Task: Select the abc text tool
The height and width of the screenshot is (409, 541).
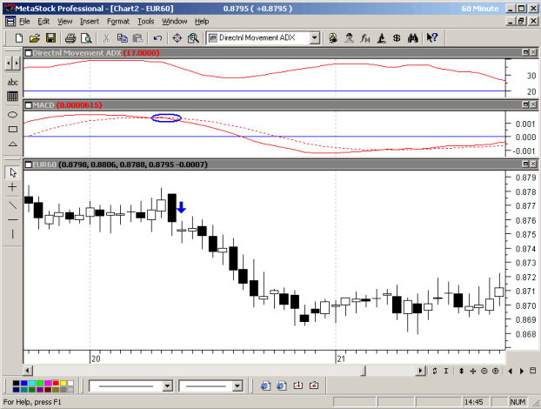Action: click(13, 82)
